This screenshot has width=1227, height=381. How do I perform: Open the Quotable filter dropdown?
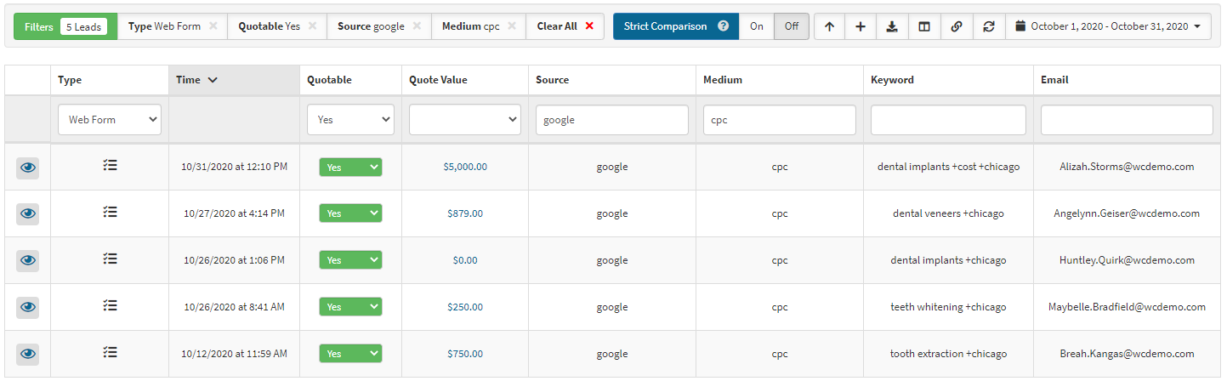[x=350, y=120]
